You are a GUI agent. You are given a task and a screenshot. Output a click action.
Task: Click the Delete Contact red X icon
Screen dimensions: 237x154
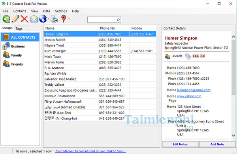point(24,19)
